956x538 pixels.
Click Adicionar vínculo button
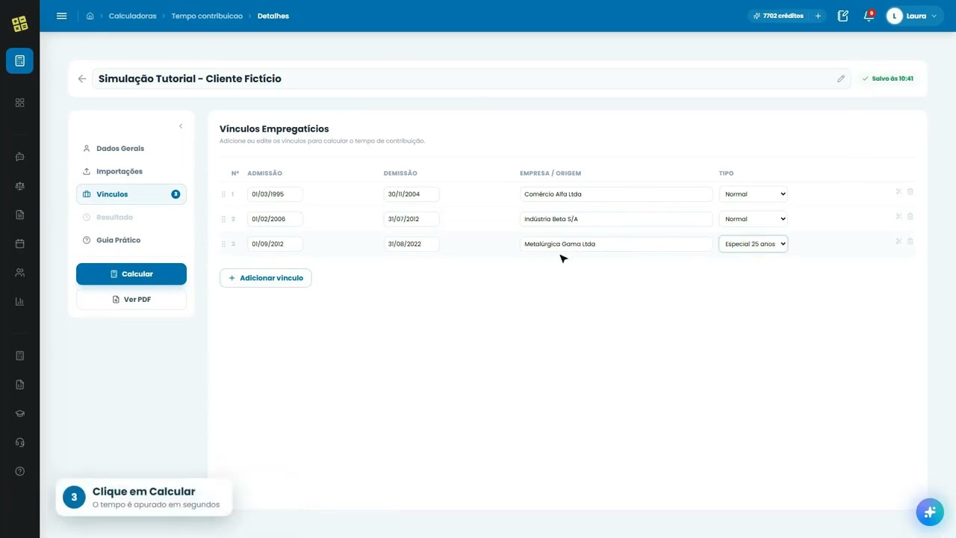[265, 278]
